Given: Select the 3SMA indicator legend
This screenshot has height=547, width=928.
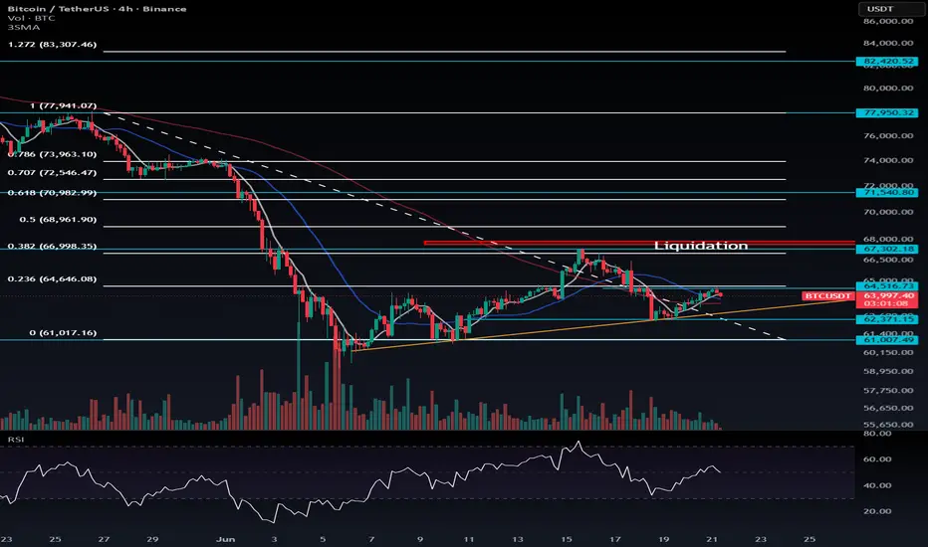Looking at the screenshot, I should [x=24, y=27].
